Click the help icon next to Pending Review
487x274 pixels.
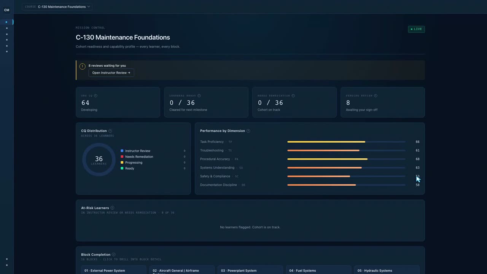coord(376,96)
